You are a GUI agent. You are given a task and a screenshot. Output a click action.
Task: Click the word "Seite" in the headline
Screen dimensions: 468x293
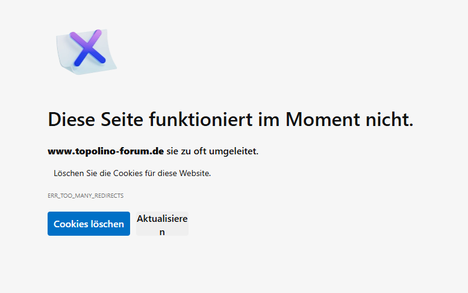click(122, 119)
